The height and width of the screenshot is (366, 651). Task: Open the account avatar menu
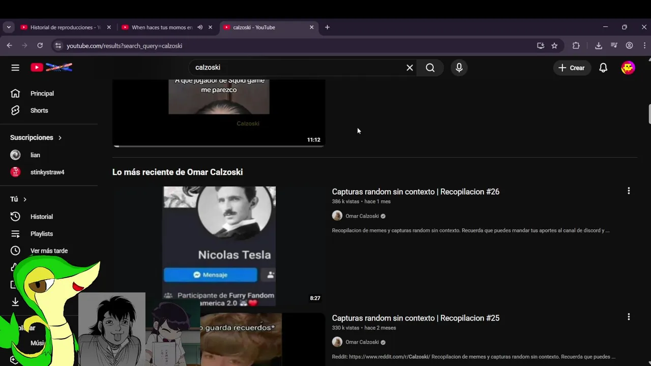click(628, 68)
